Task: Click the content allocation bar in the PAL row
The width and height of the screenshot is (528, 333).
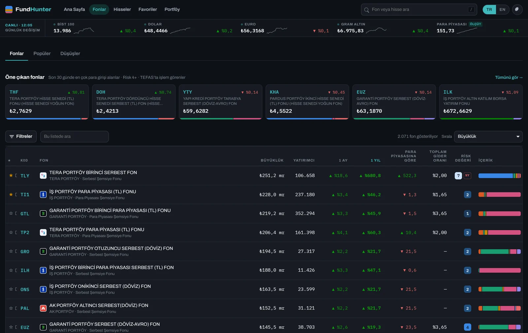Action: [x=500, y=308]
